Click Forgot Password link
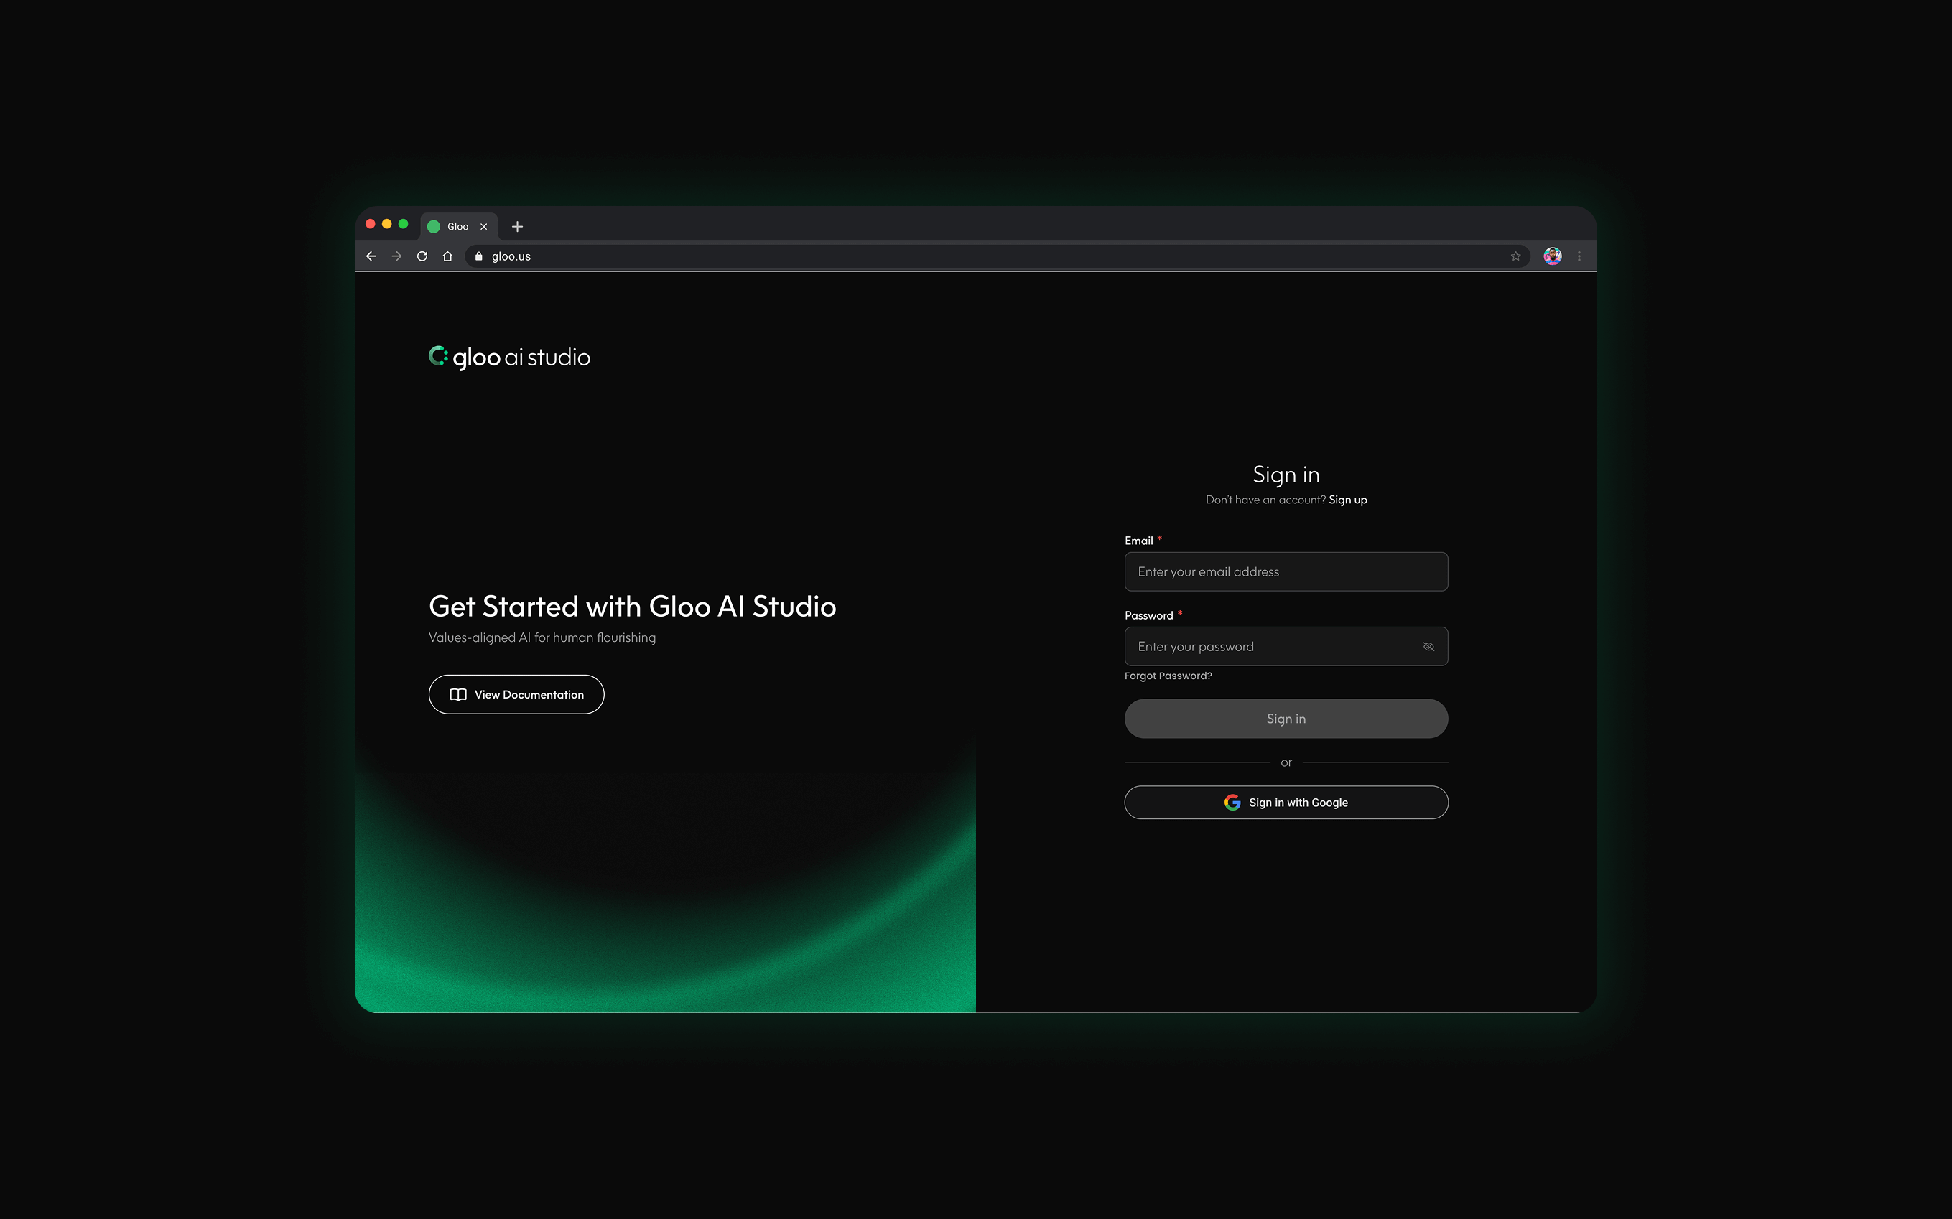 (x=1168, y=676)
